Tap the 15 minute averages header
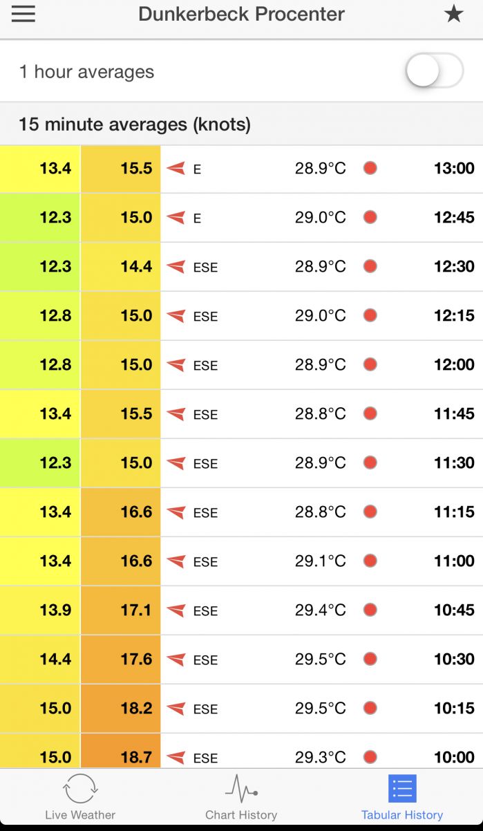The image size is (483, 831). tap(135, 124)
